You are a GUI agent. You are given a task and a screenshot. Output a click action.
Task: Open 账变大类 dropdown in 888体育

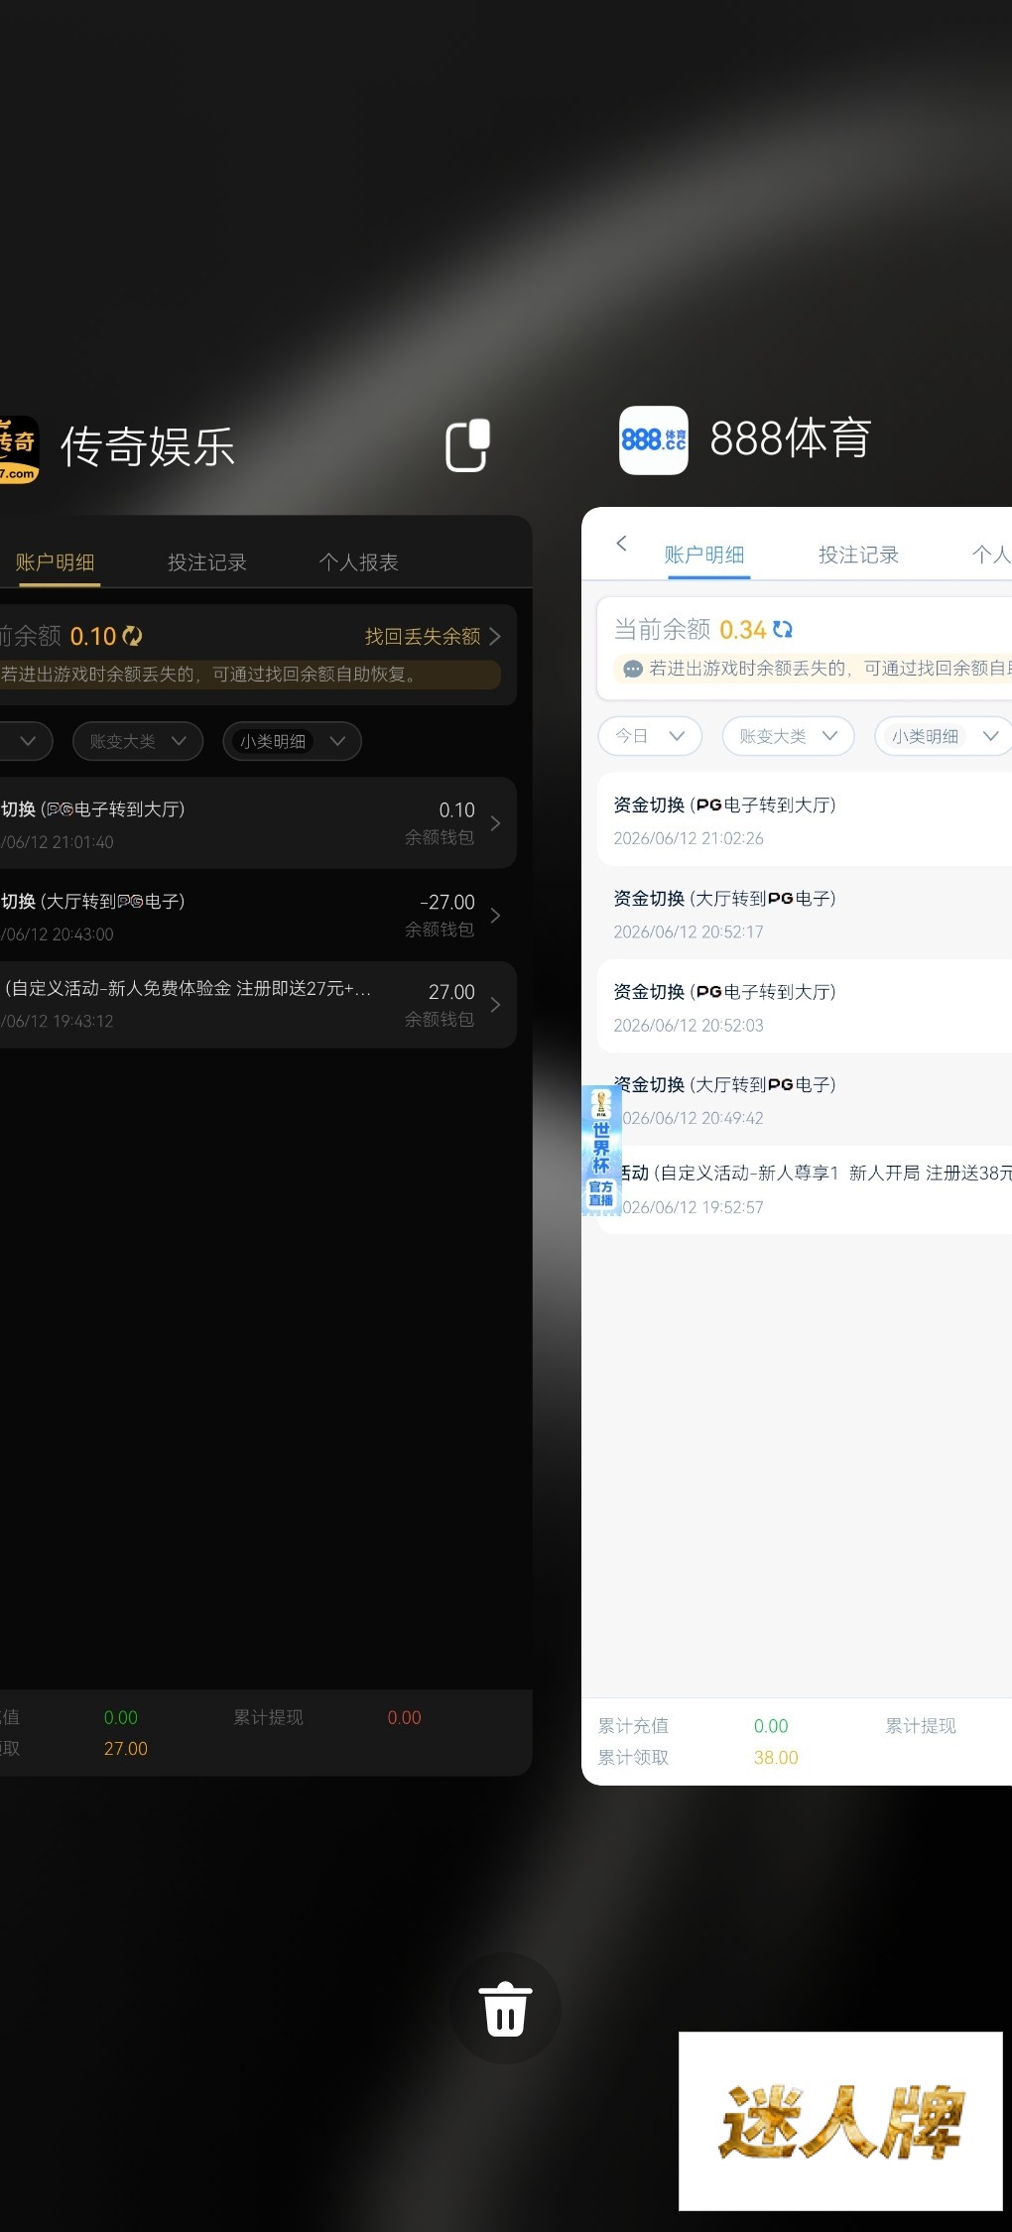(789, 736)
